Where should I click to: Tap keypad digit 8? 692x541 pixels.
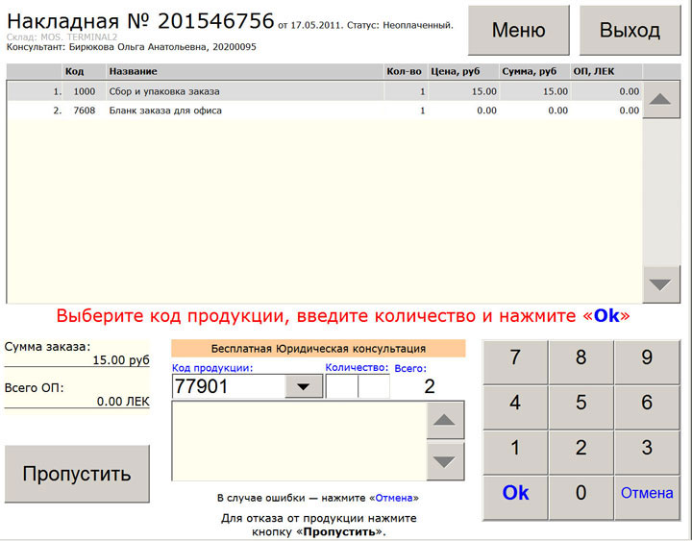point(581,362)
